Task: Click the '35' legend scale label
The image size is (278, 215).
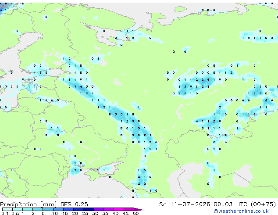Action: pyautogui.click(x=105, y=213)
